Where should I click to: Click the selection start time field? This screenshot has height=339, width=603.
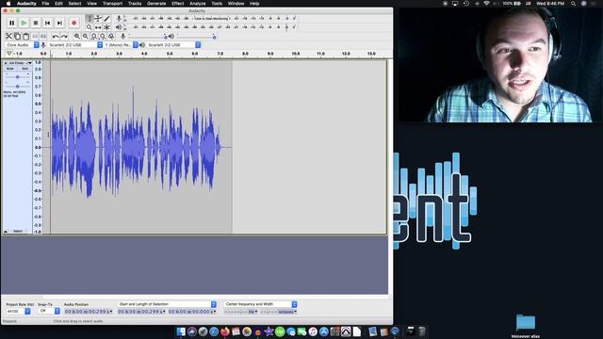pos(141,312)
